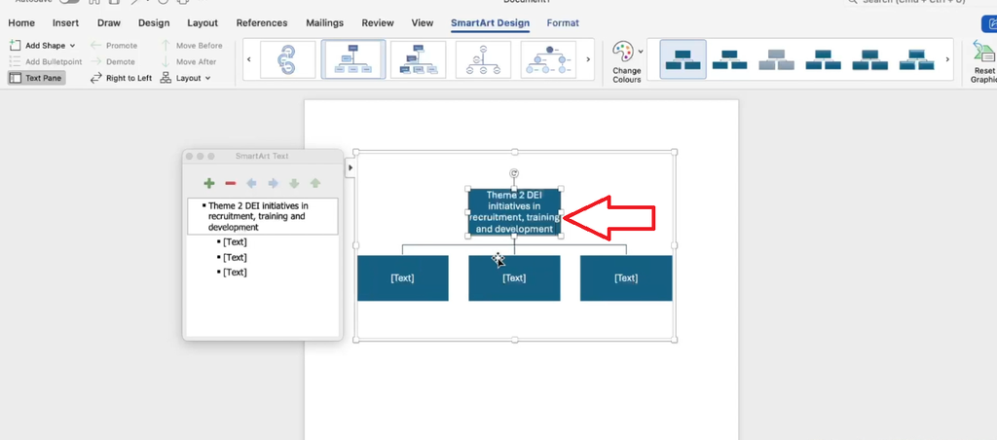Image resolution: width=997 pixels, height=440 pixels.
Task: Click the green down arrow in text pane
Action: (294, 183)
